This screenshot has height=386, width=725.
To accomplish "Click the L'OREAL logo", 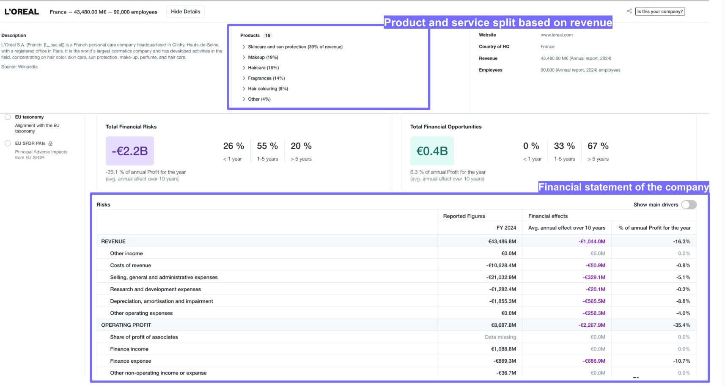I will (x=22, y=12).
